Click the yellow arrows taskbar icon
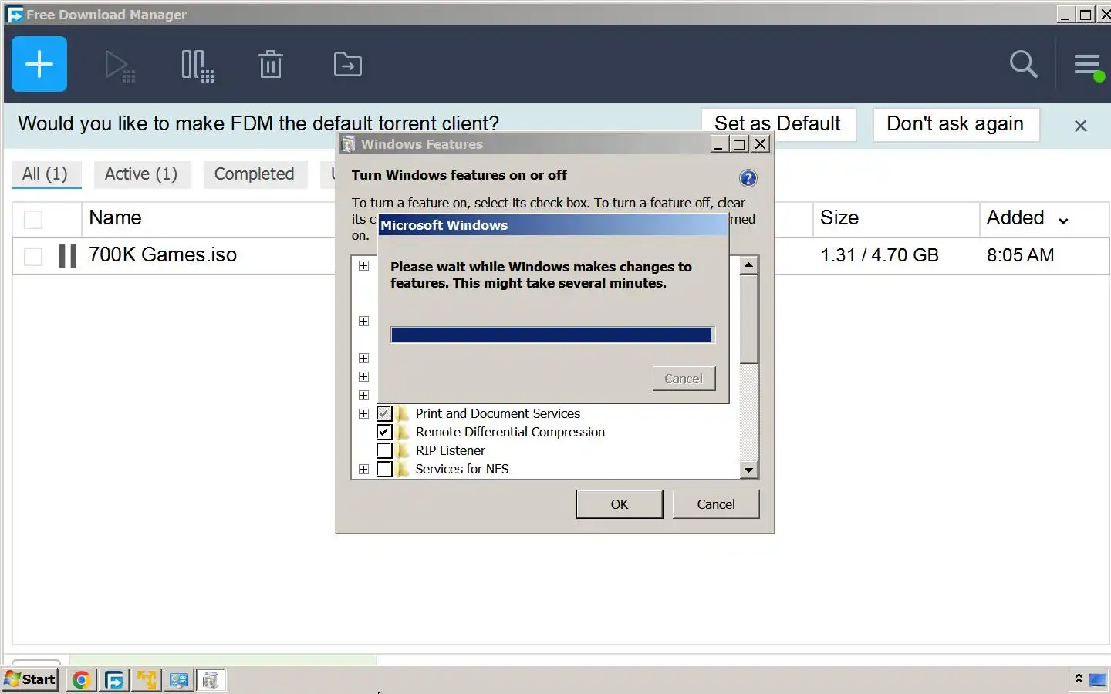 pos(147,680)
